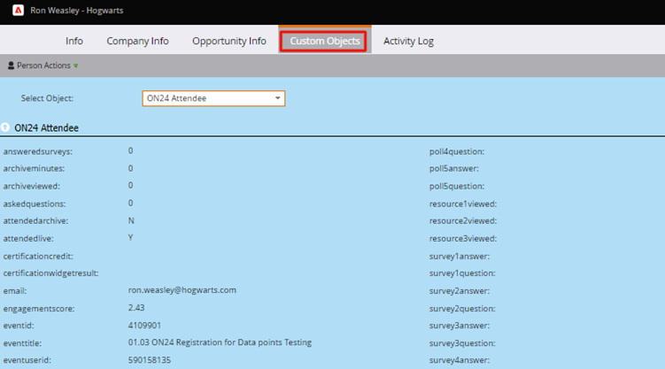Click the attendedarchive value N
This screenshot has height=369, width=665.
coord(131,220)
